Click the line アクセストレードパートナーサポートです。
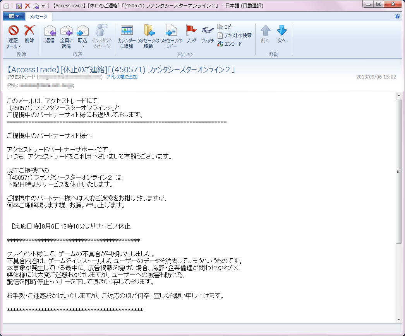The image size is (405, 336). (x=59, y=150)
